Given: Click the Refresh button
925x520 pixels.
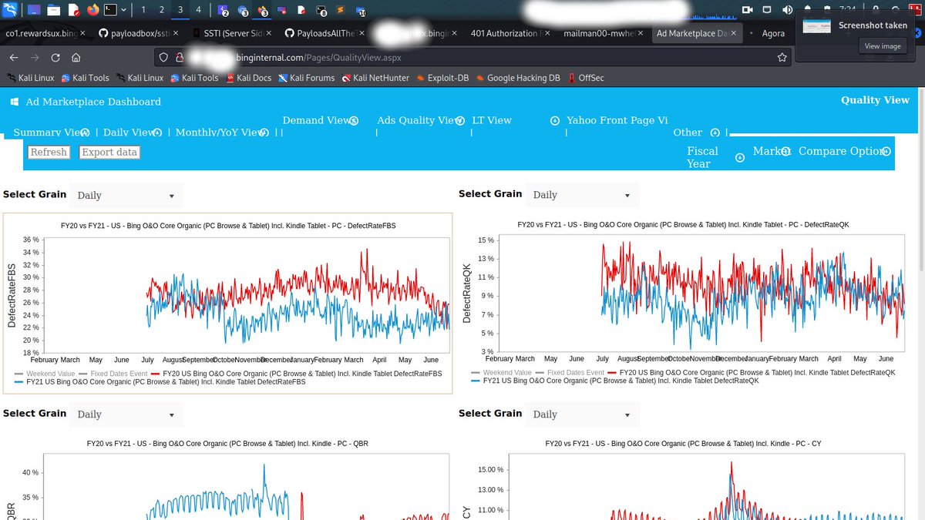Looking at the screenshot, I should point(49,153).
